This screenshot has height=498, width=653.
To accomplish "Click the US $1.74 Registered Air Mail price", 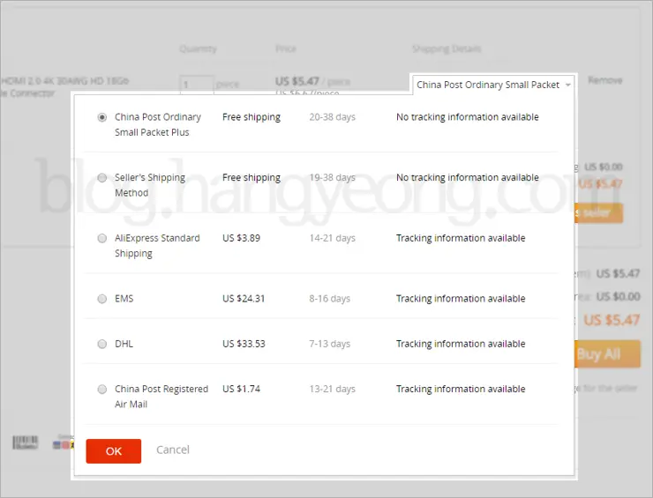I will (241, 389).
